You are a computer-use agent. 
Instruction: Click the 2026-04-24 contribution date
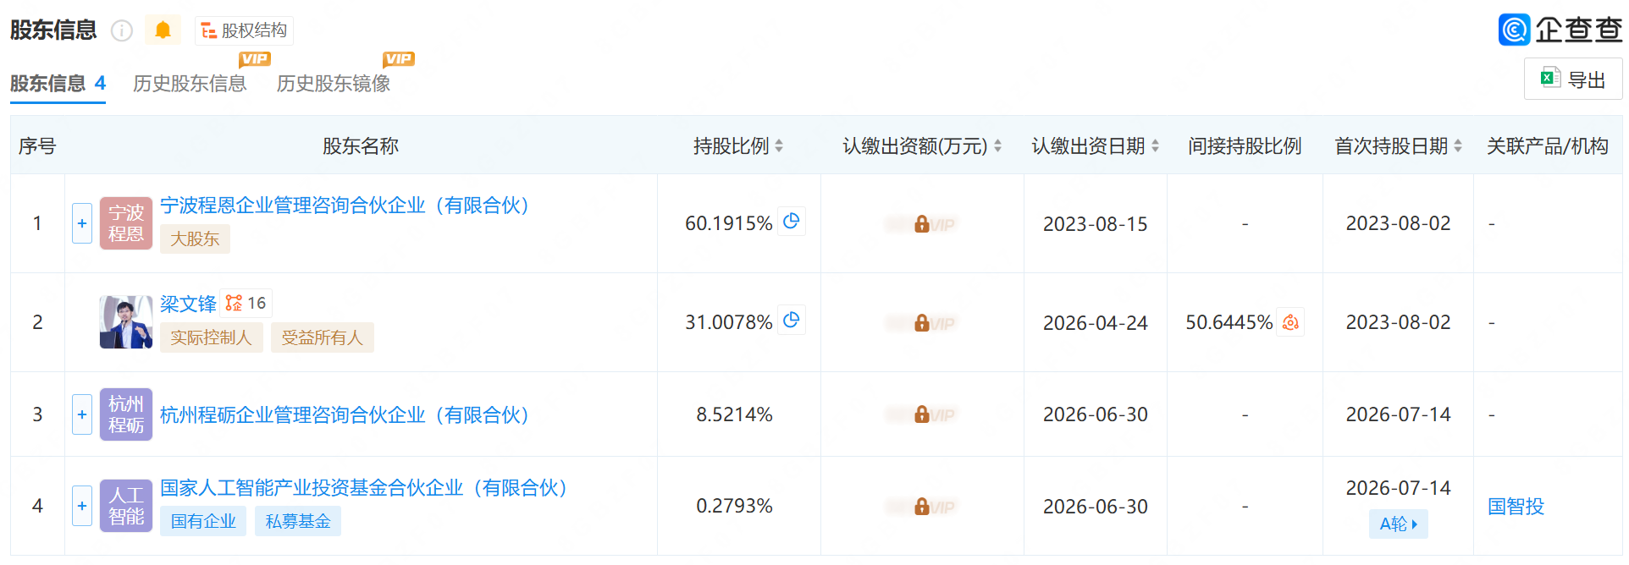point(1096,323)
